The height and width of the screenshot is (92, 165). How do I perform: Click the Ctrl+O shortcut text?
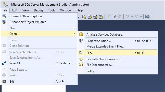[140, 53]
